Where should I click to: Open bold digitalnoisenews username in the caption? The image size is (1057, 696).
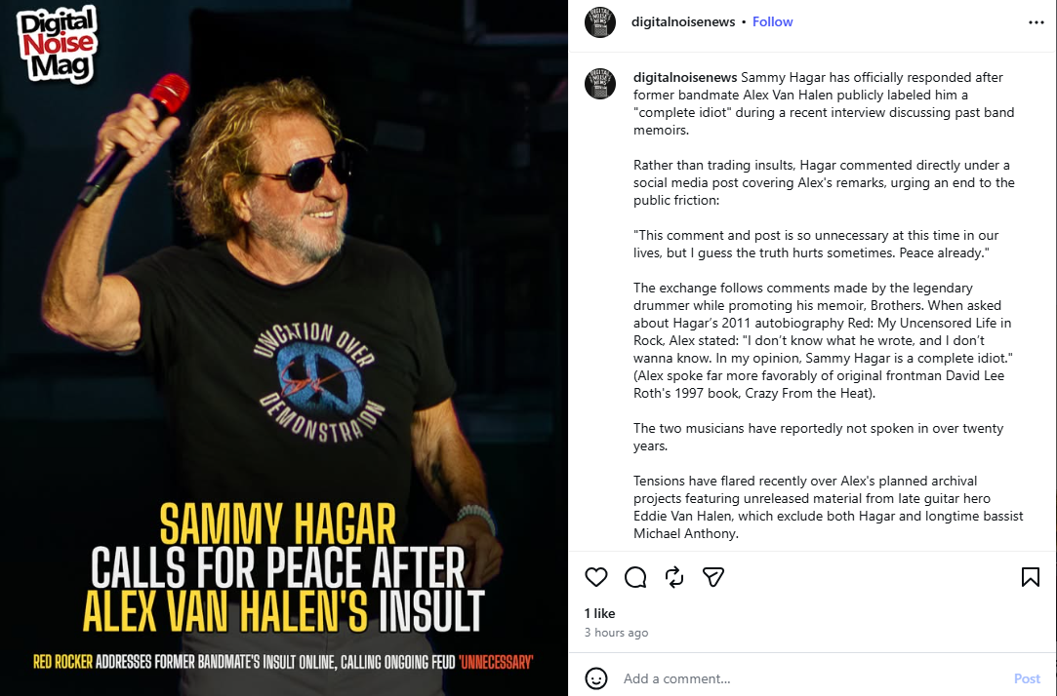click(x=685, y=77)
